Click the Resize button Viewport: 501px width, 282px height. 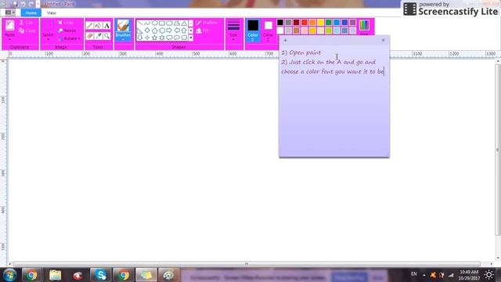point(67,31)
